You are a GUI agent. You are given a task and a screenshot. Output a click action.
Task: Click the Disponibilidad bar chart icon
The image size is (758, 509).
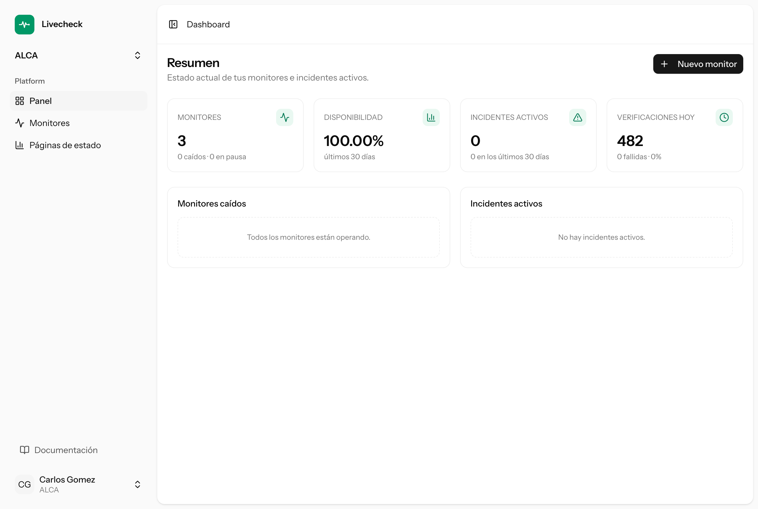tap(431, 117)
